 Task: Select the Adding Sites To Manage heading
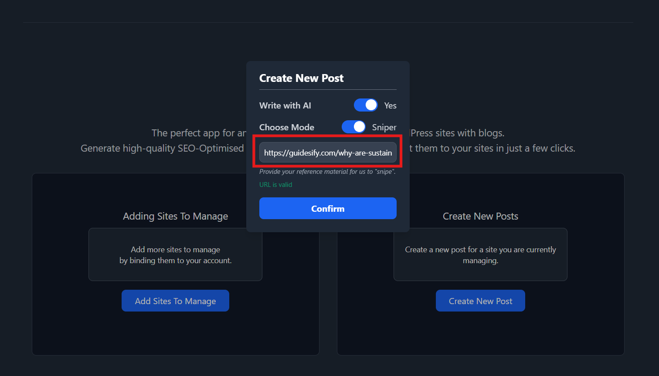coord(175,216)
